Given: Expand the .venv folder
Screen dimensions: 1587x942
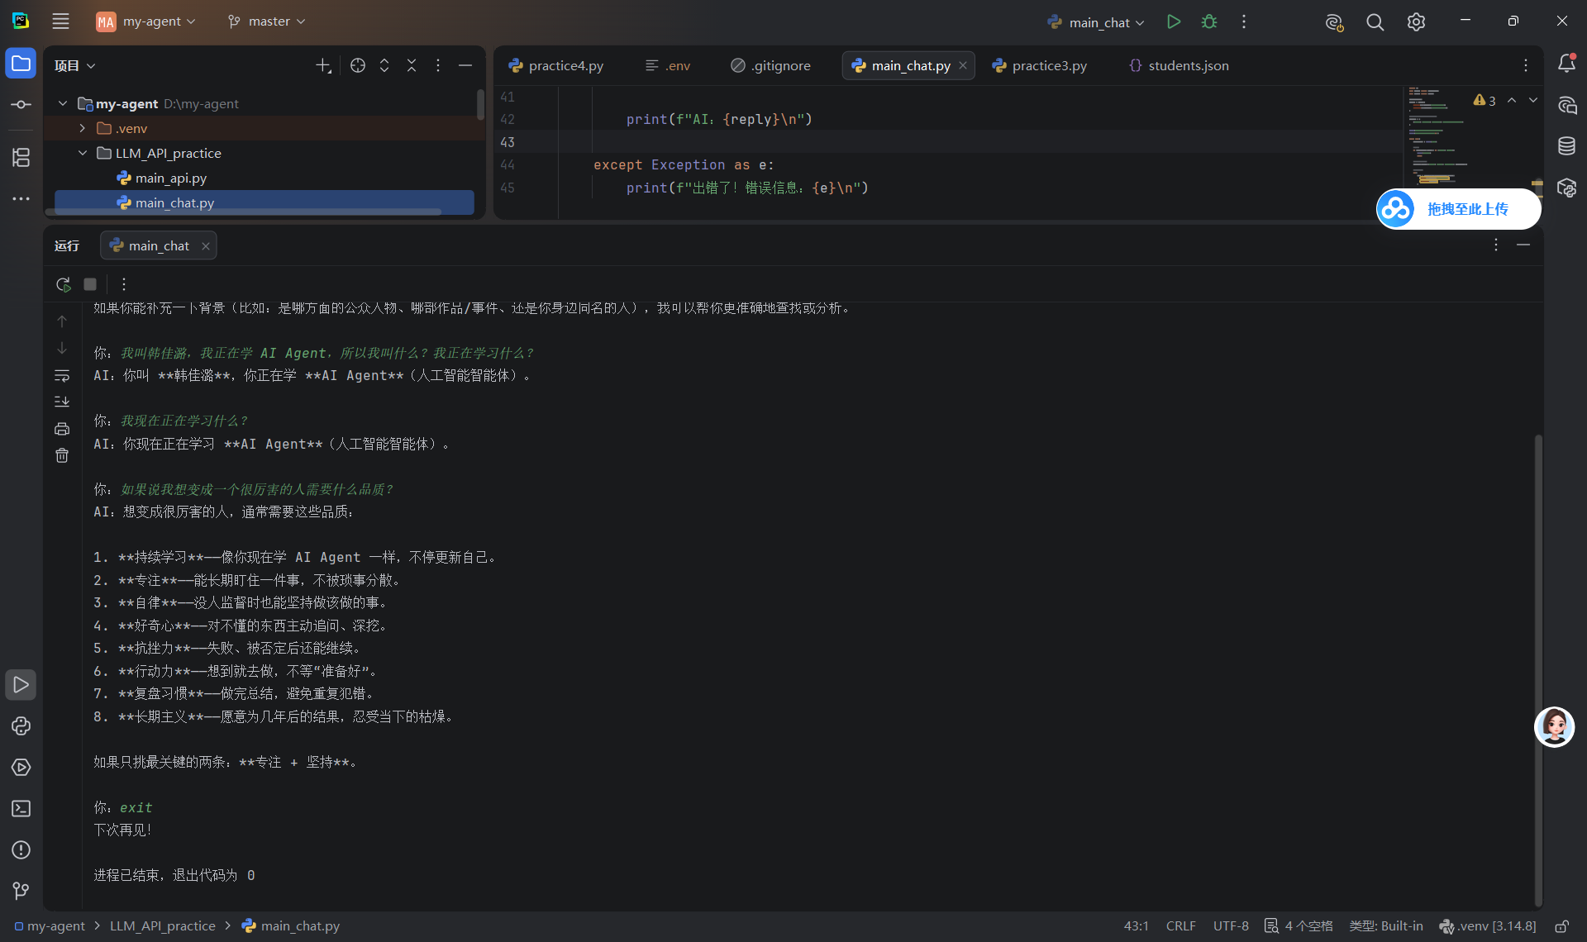Looking at the screenshot, I should coord(83,128).
